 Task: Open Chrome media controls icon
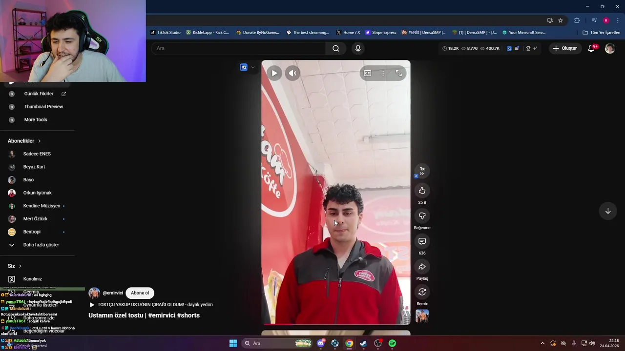click(594, 20)
